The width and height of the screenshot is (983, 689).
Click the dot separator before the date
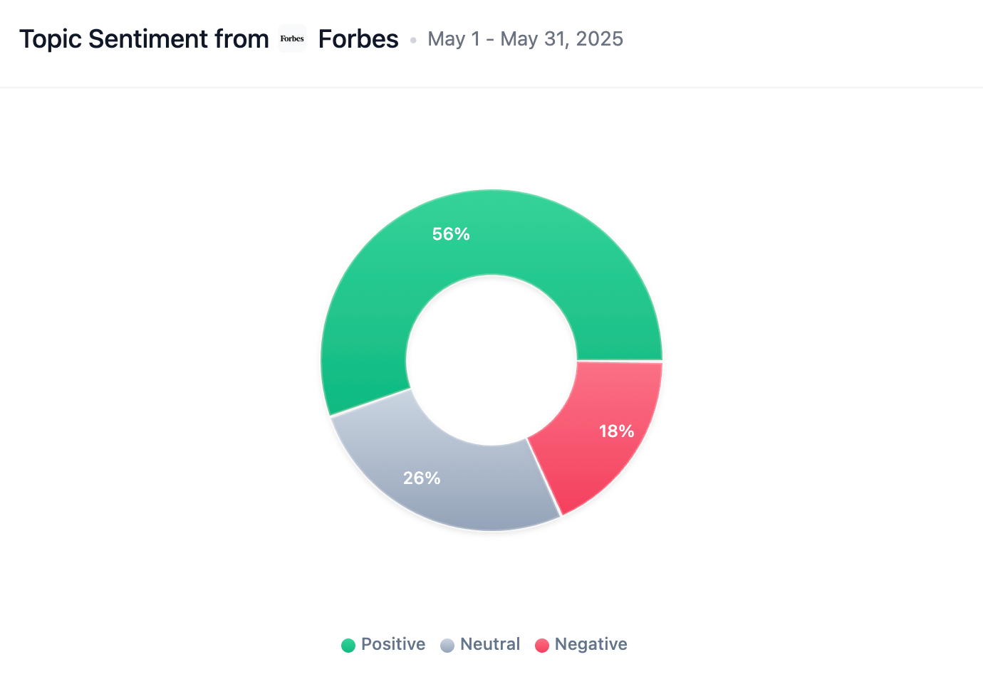tap(413, 41)
